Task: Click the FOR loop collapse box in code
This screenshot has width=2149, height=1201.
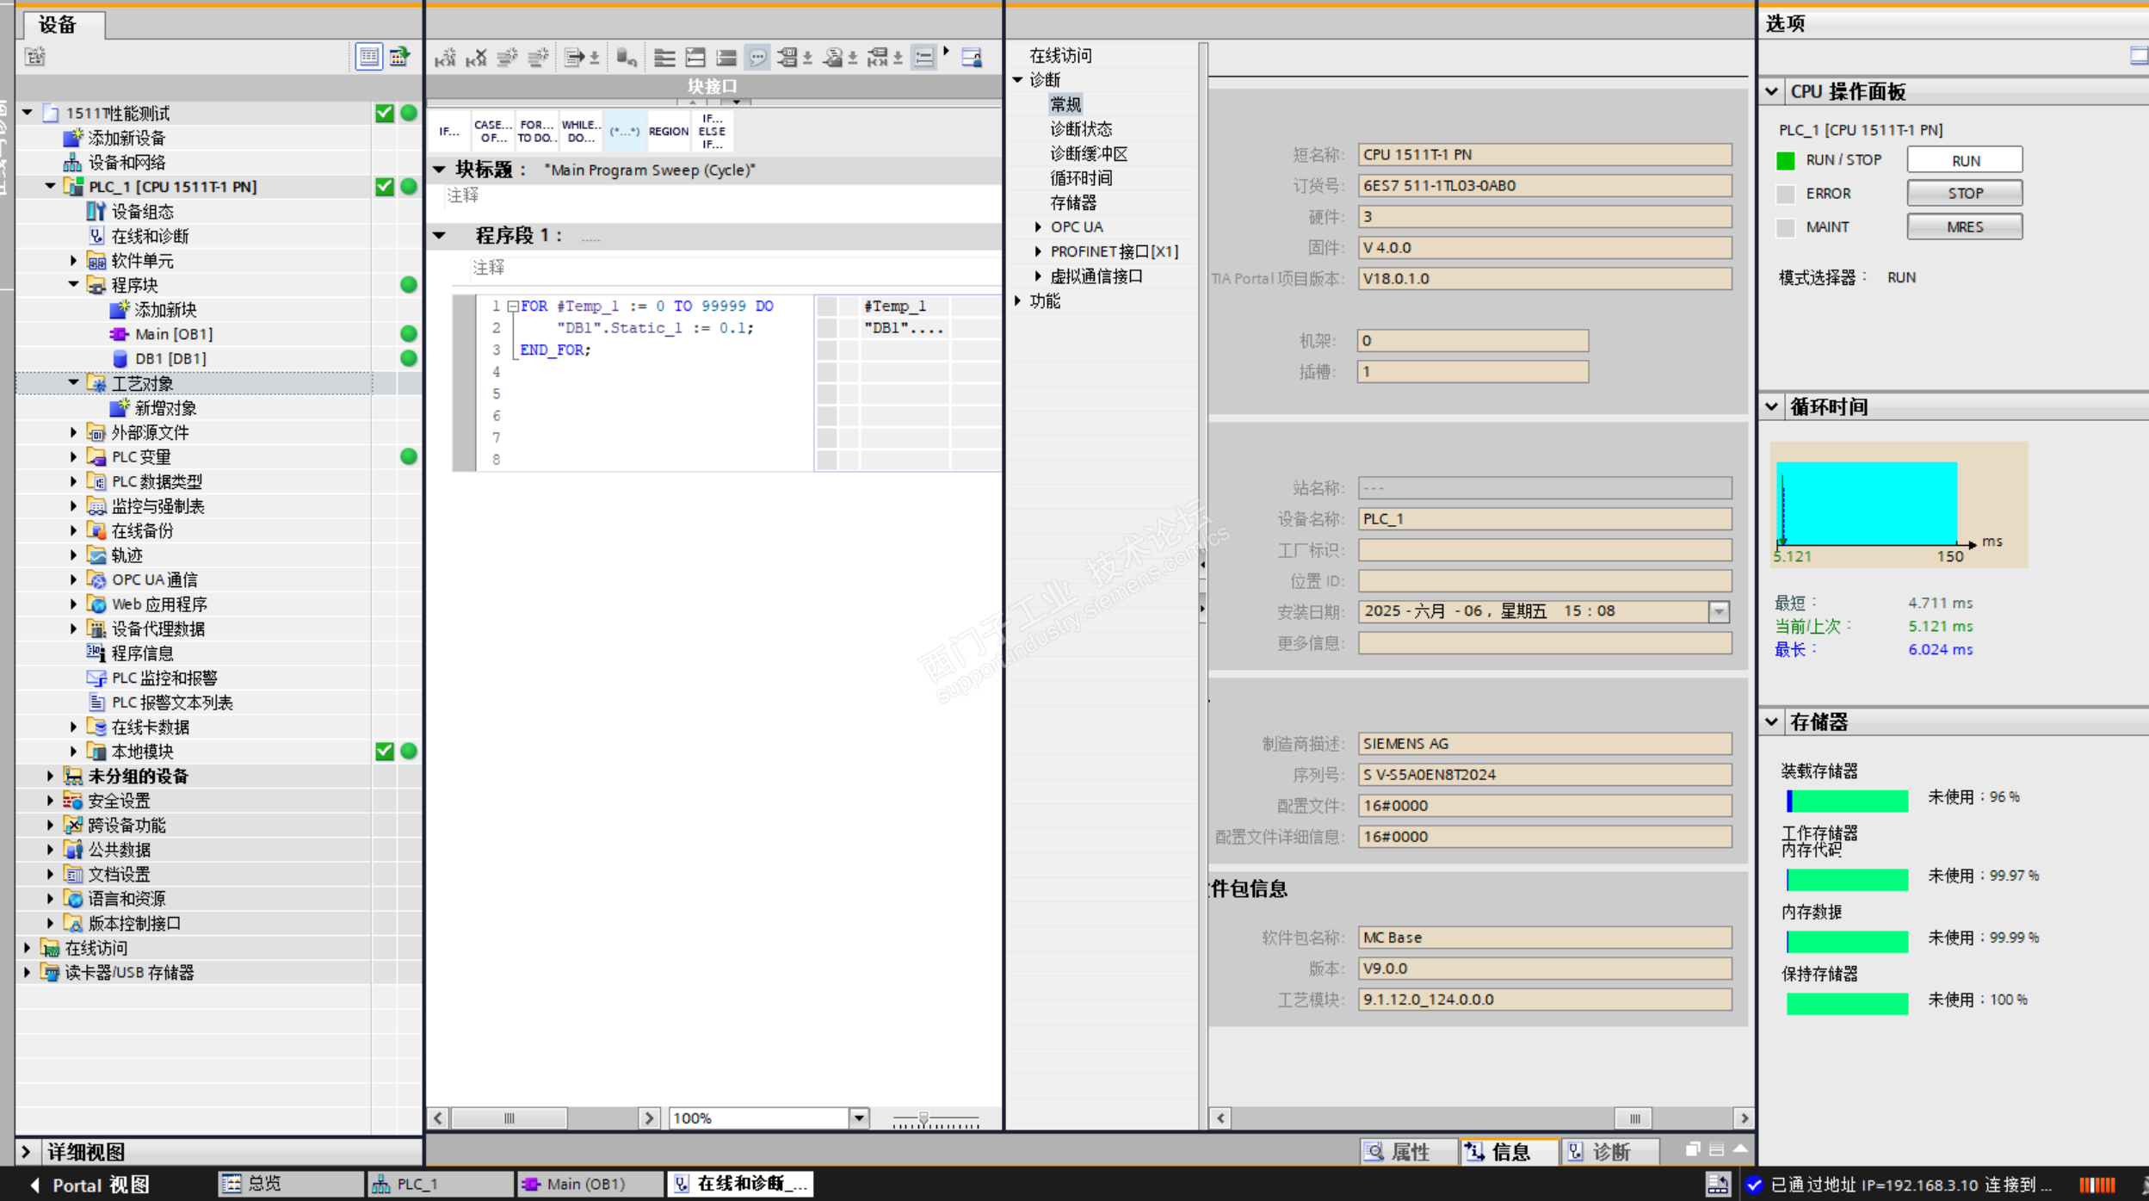Action: (513, 306)
